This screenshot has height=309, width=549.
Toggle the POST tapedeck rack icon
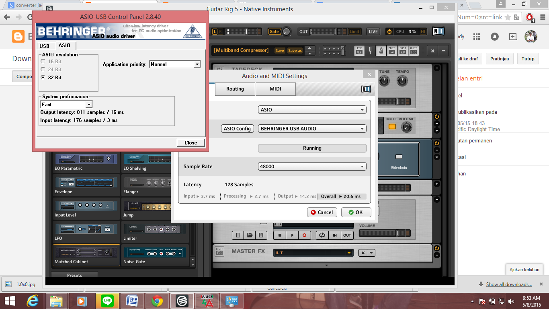pyautogui.click(x=403, y=51)
